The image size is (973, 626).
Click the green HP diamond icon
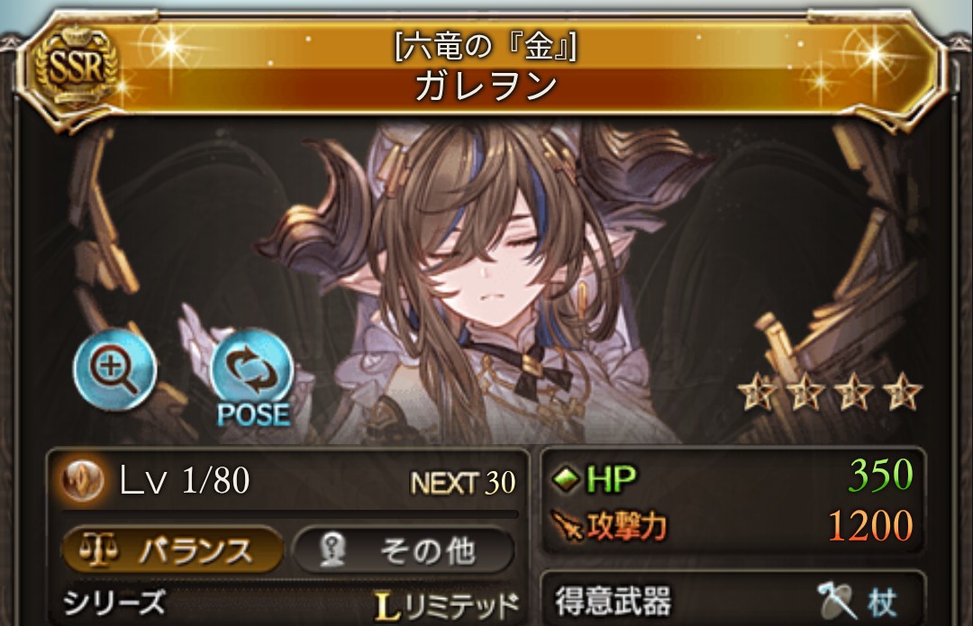tap(565, 478)
